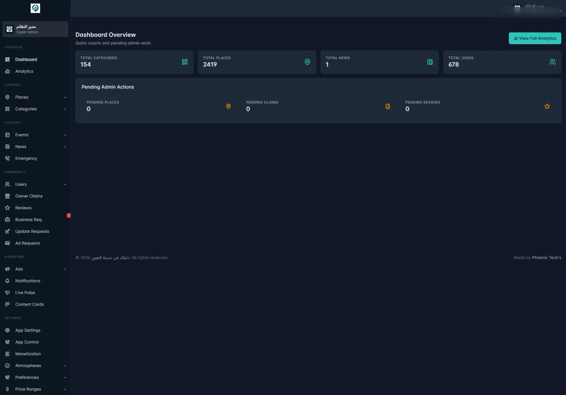The height and width of the screenshot is (395, 566).
Task: Expand the Places submenu chevron
Action: click(65, 97)
